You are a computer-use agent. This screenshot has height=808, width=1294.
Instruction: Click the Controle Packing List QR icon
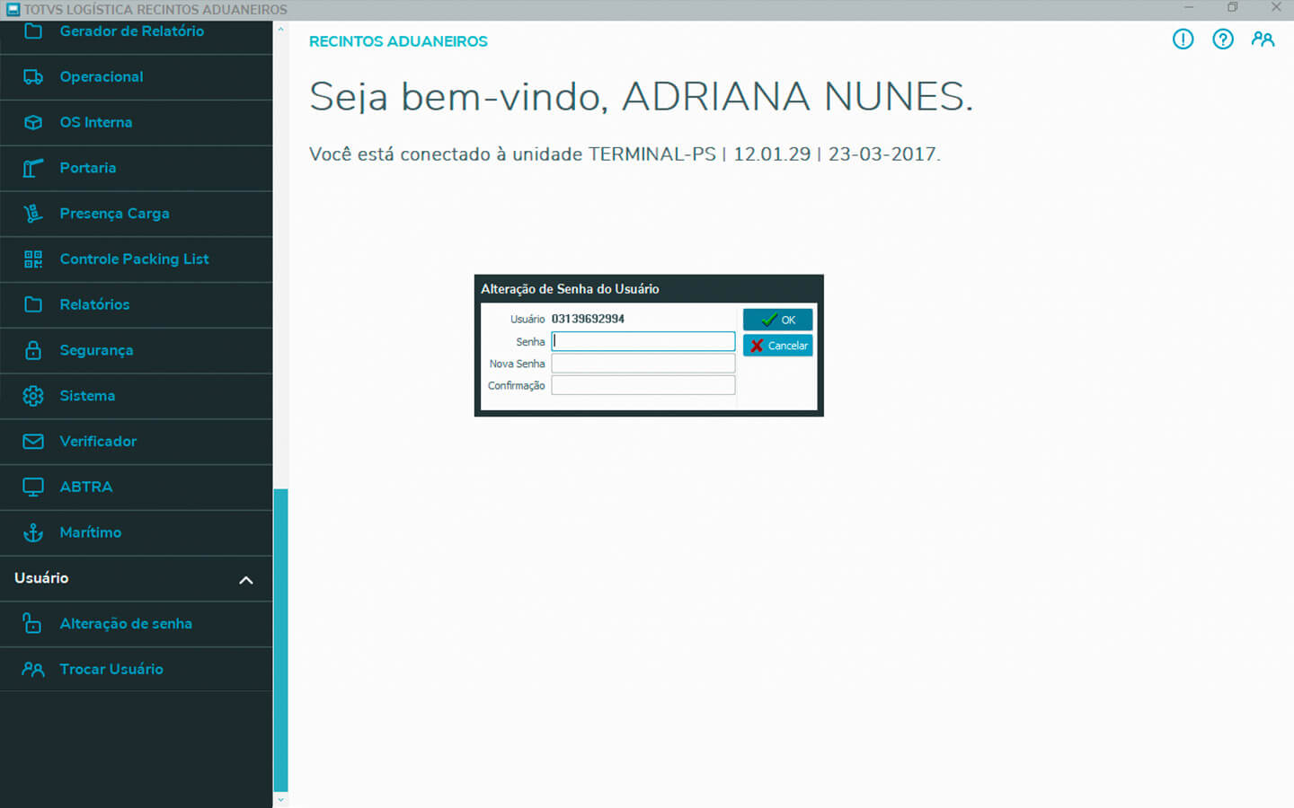click(33, 259)
